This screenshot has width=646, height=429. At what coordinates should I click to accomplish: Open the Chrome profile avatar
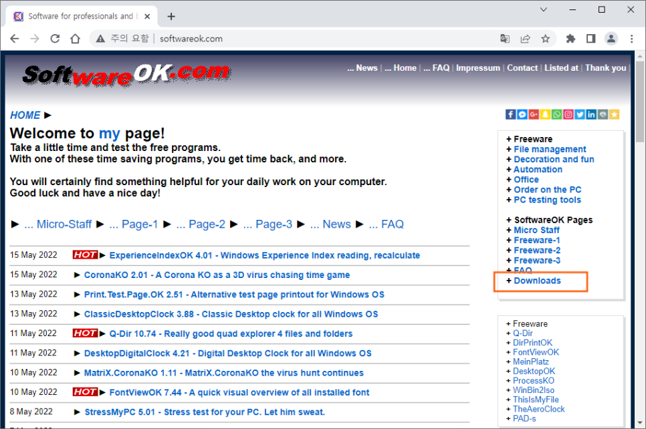tap(611, 39)
